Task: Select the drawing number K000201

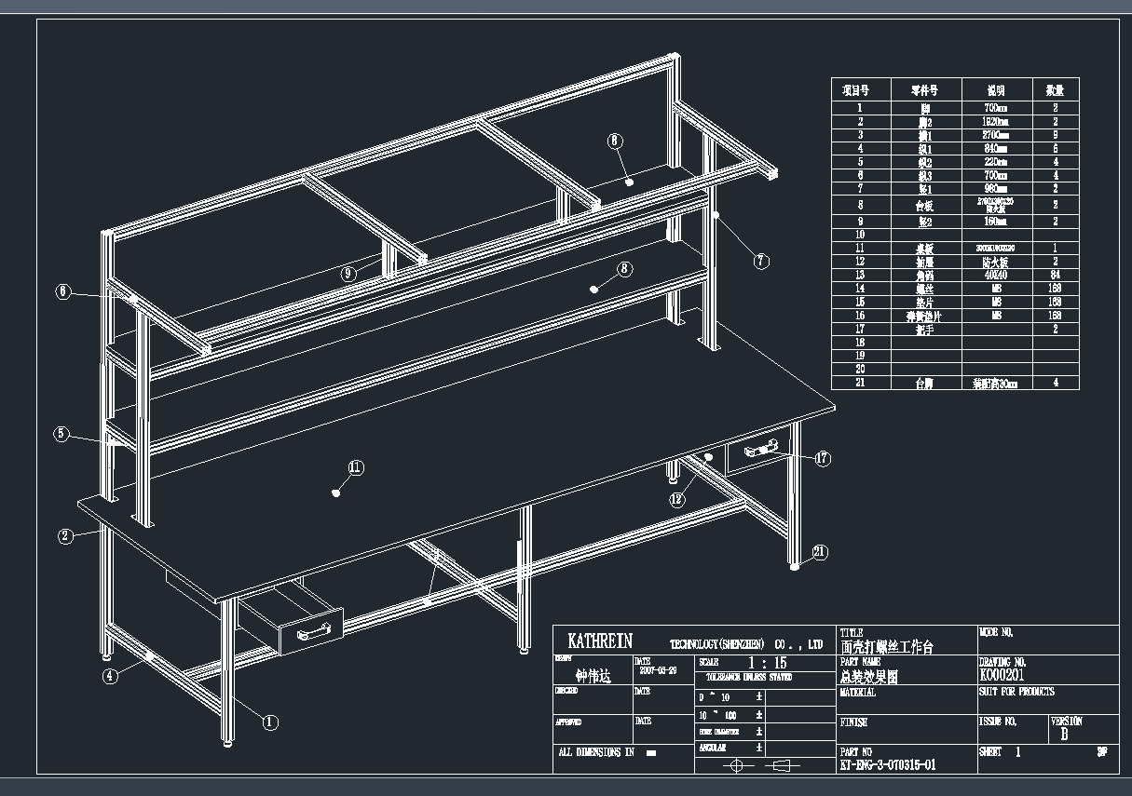Action: (1002, 675)
